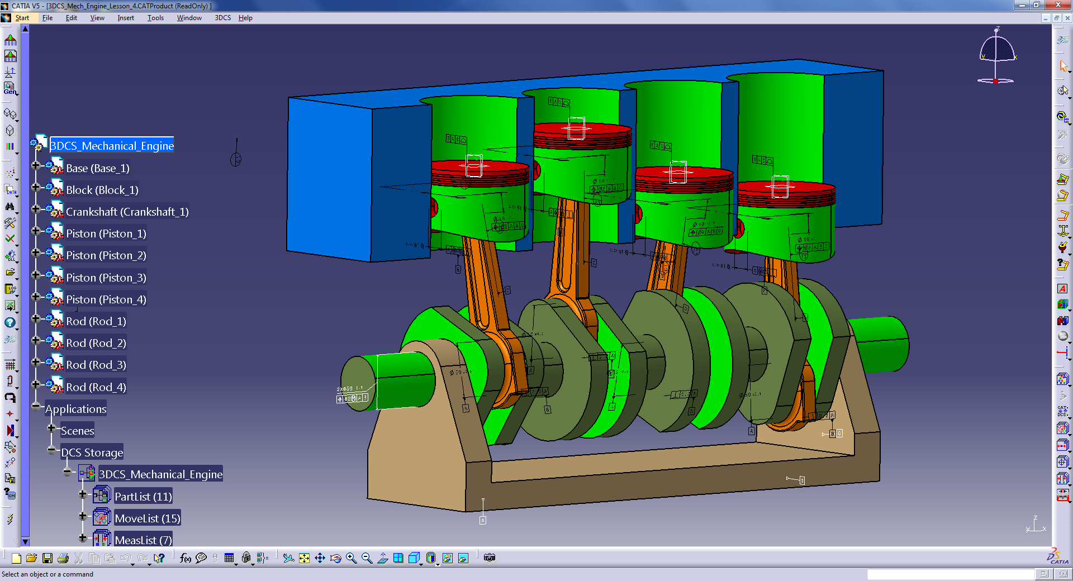1073x581 pixels.
Task: Select the Fly Mode navigation tool
Action: point(288,559)
